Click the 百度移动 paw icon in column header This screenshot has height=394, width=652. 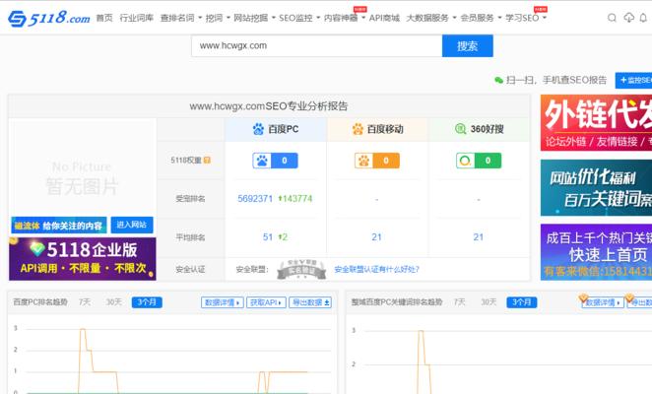[358, 129]
